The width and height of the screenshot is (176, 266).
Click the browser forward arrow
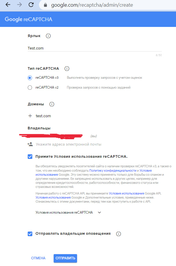[19, 5]
